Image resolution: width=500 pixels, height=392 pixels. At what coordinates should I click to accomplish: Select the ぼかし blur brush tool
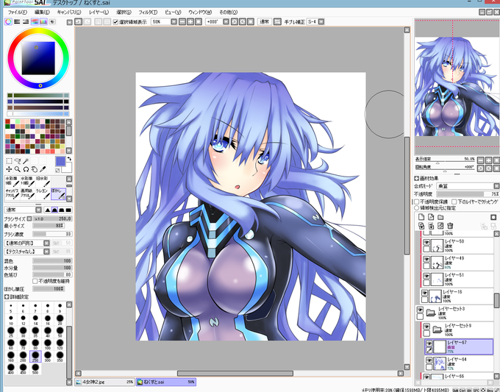[58, 194]
